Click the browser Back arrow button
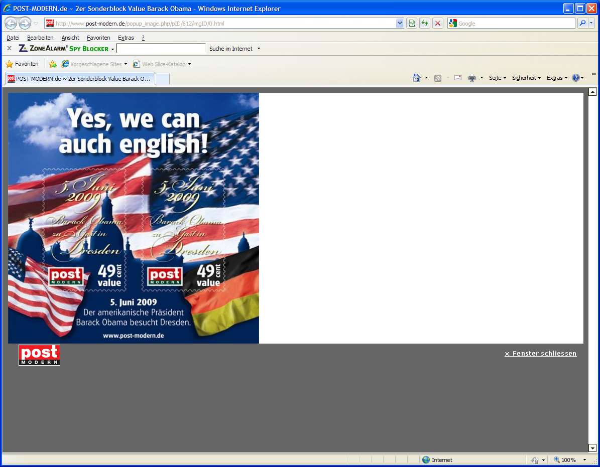 point(11,23)
